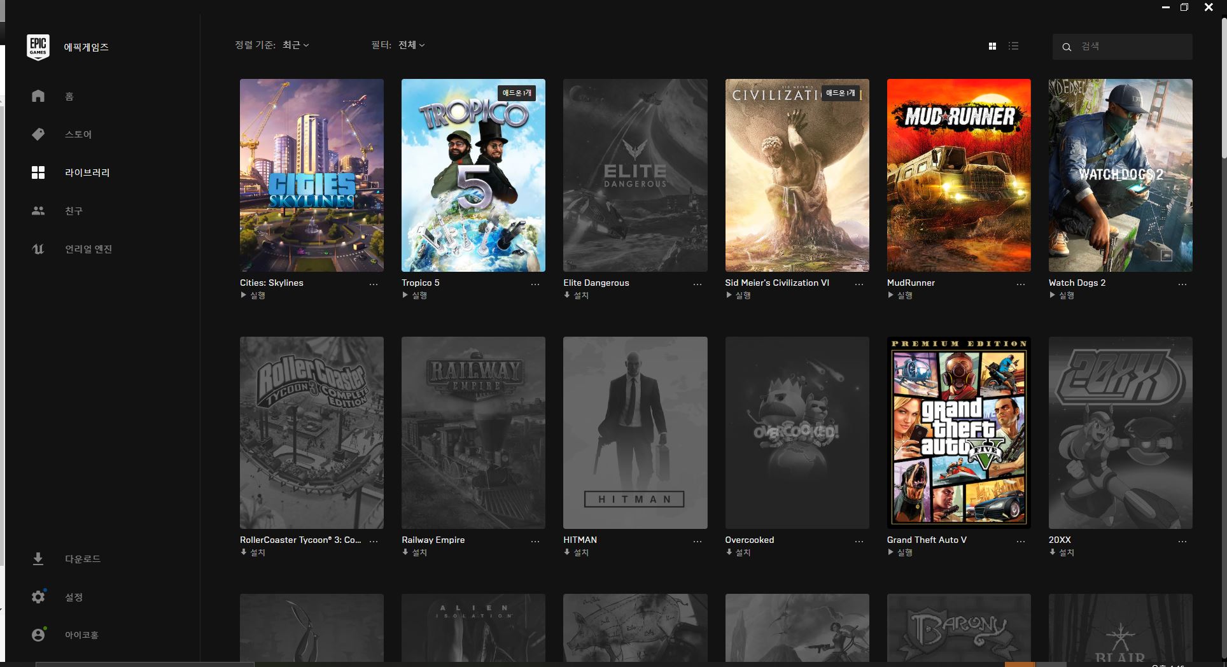Image resolution: width=1227 pixels, height=667 pixels.
Task: Switch to list view icon
Action: pyautogui.click(x=1014, y=46)
